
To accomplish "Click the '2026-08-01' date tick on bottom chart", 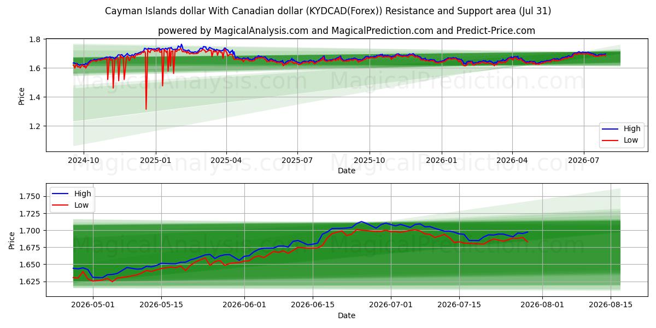I will [x=542, y=305].
